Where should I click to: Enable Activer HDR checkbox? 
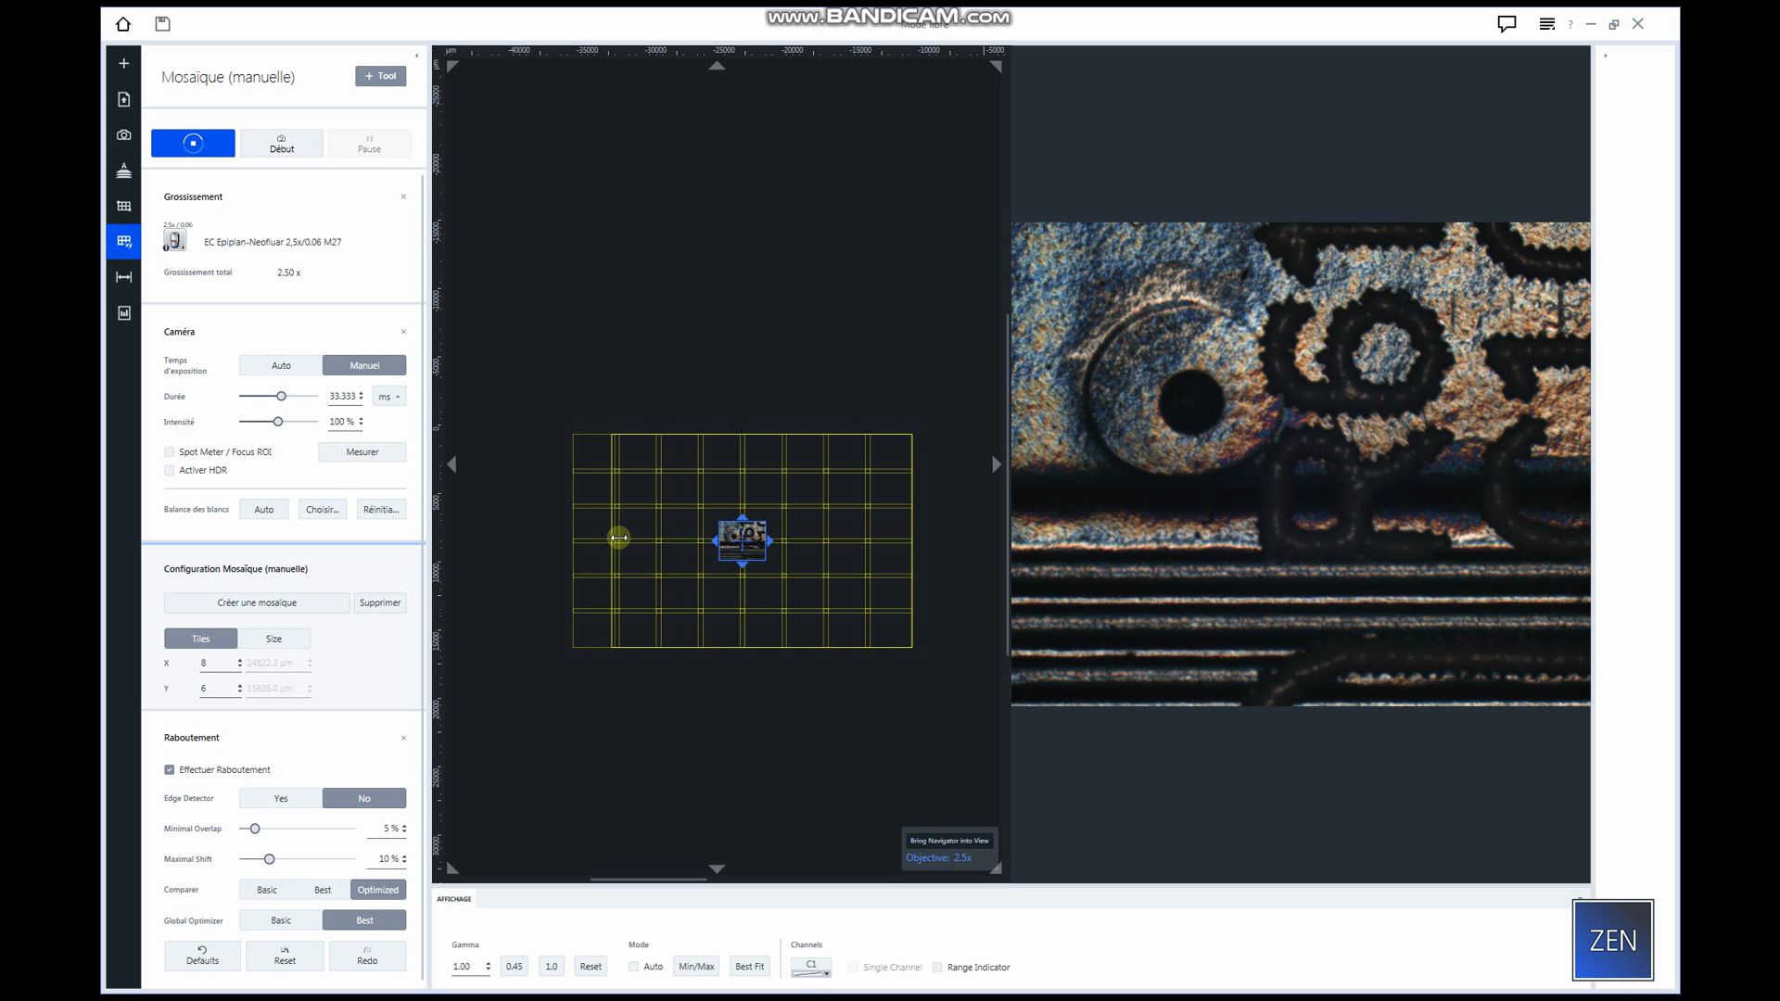coord(170,471)
